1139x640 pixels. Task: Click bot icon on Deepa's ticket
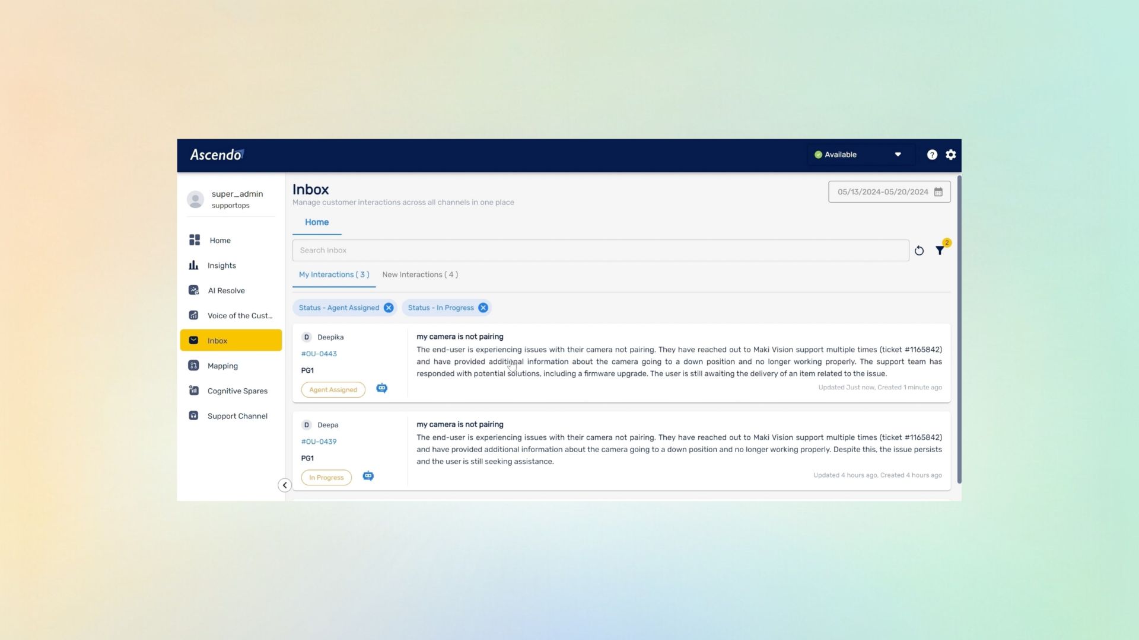[368, 476]
